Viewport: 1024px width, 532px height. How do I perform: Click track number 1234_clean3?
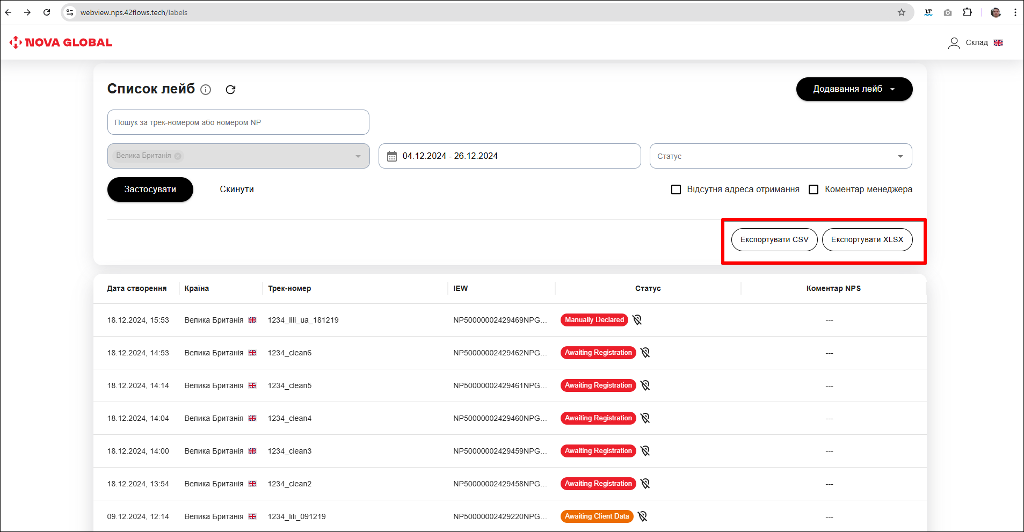pos(290,451)
